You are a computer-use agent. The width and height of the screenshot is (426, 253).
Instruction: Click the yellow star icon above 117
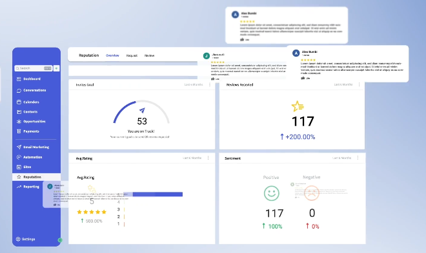[x=298, y=106]
